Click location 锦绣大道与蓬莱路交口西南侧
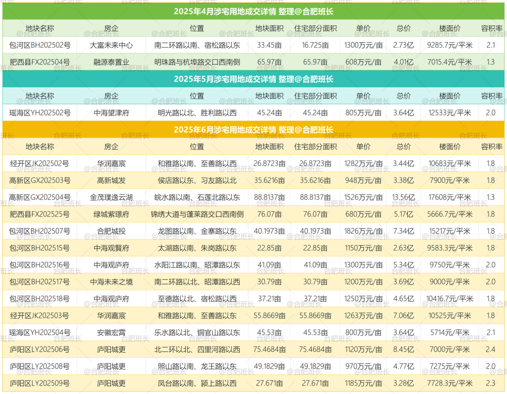The height and width of the screenshot is (394, 507). pyautogui.click(x=197, y=214)
